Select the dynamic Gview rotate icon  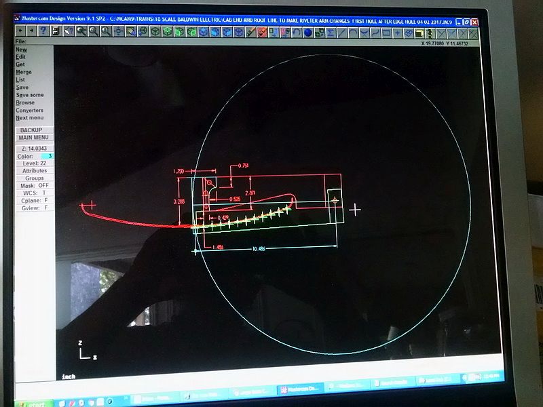(x=143, y=31)
